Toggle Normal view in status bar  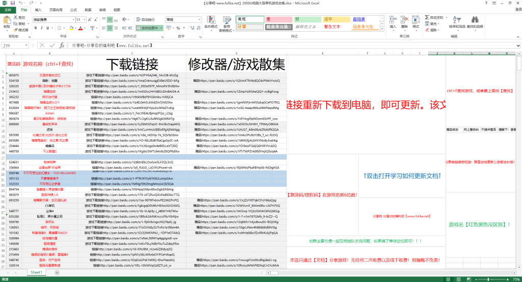448,279
